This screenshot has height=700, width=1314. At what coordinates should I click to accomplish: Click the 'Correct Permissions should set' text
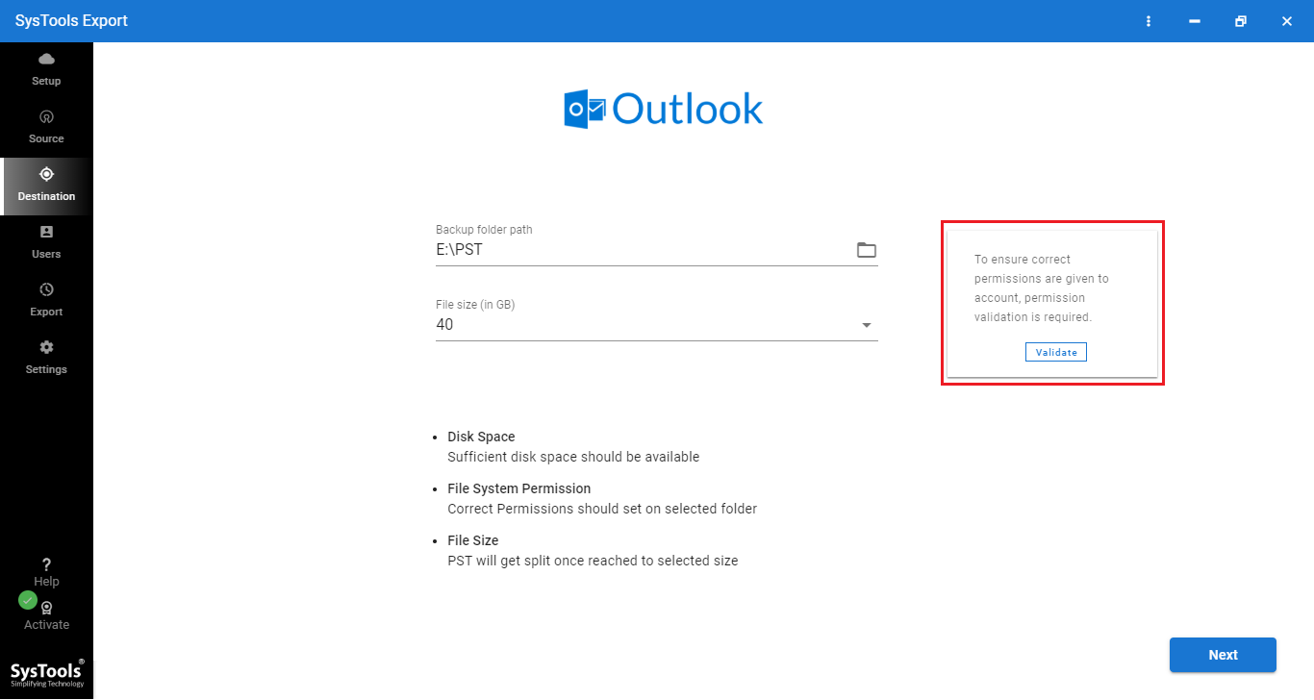(x=602, y=509)
